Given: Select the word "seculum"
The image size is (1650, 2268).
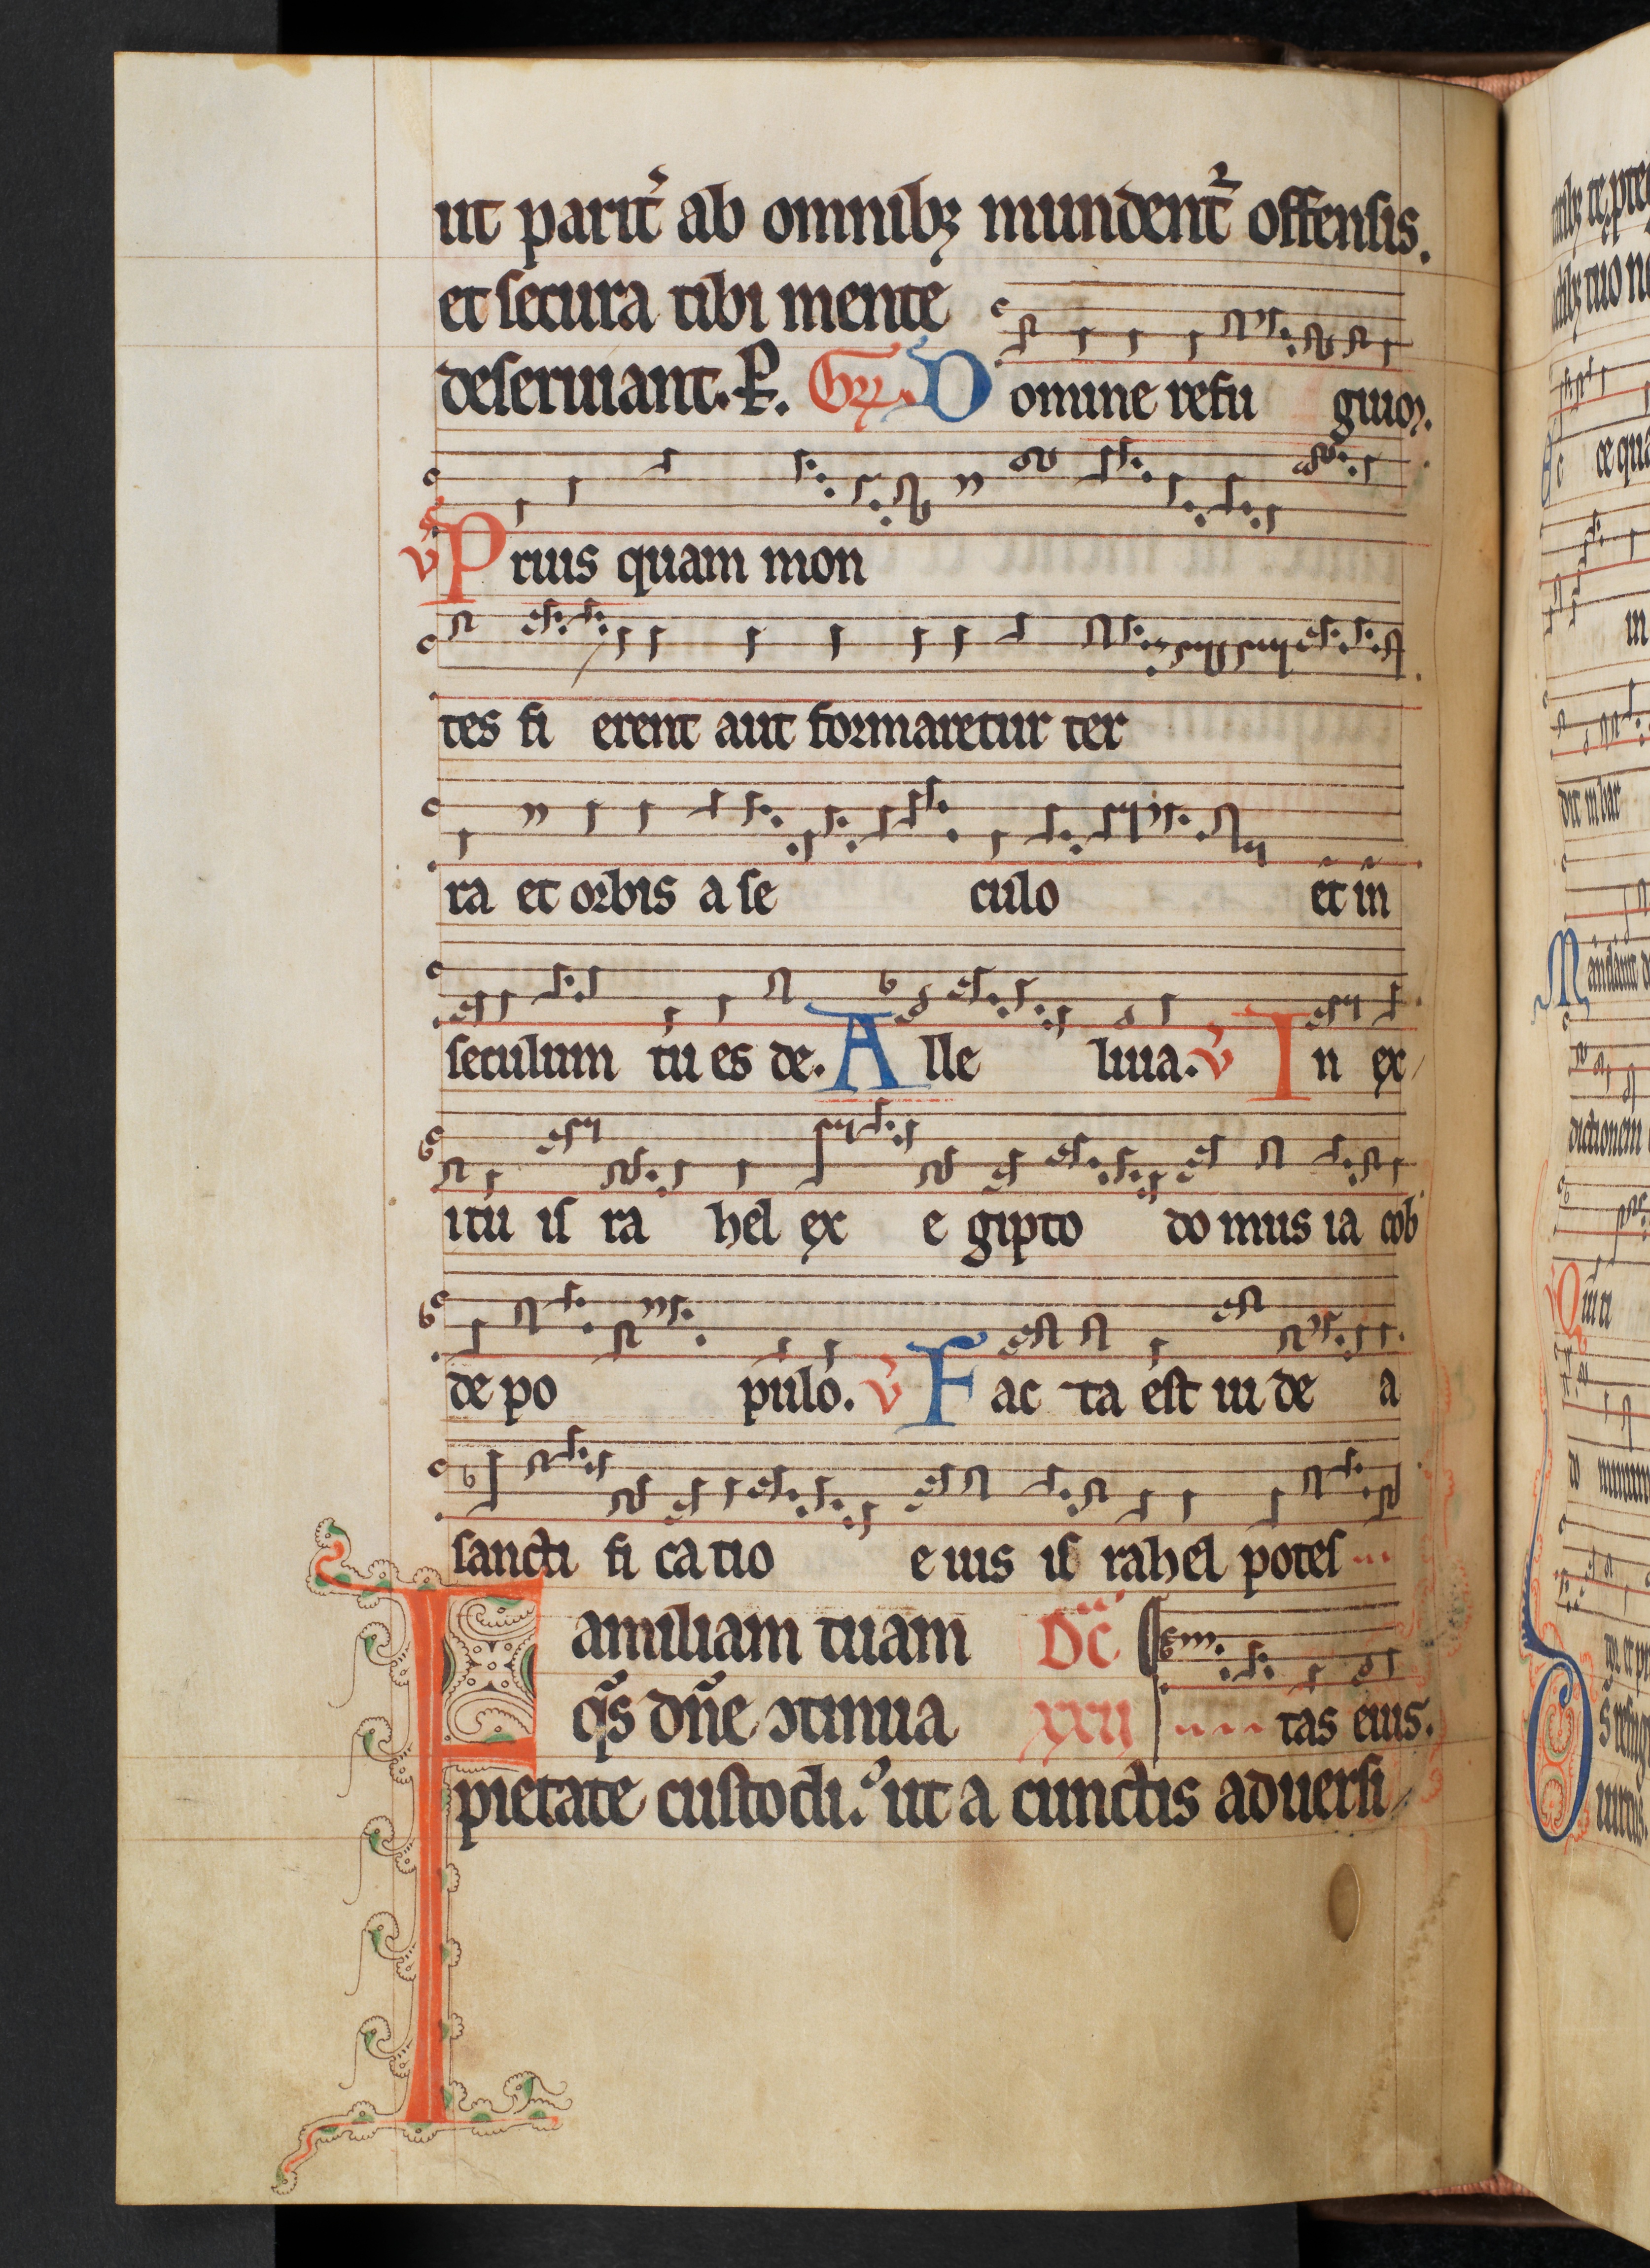Looking at the screenshot, I should [x=529, y=1061].
